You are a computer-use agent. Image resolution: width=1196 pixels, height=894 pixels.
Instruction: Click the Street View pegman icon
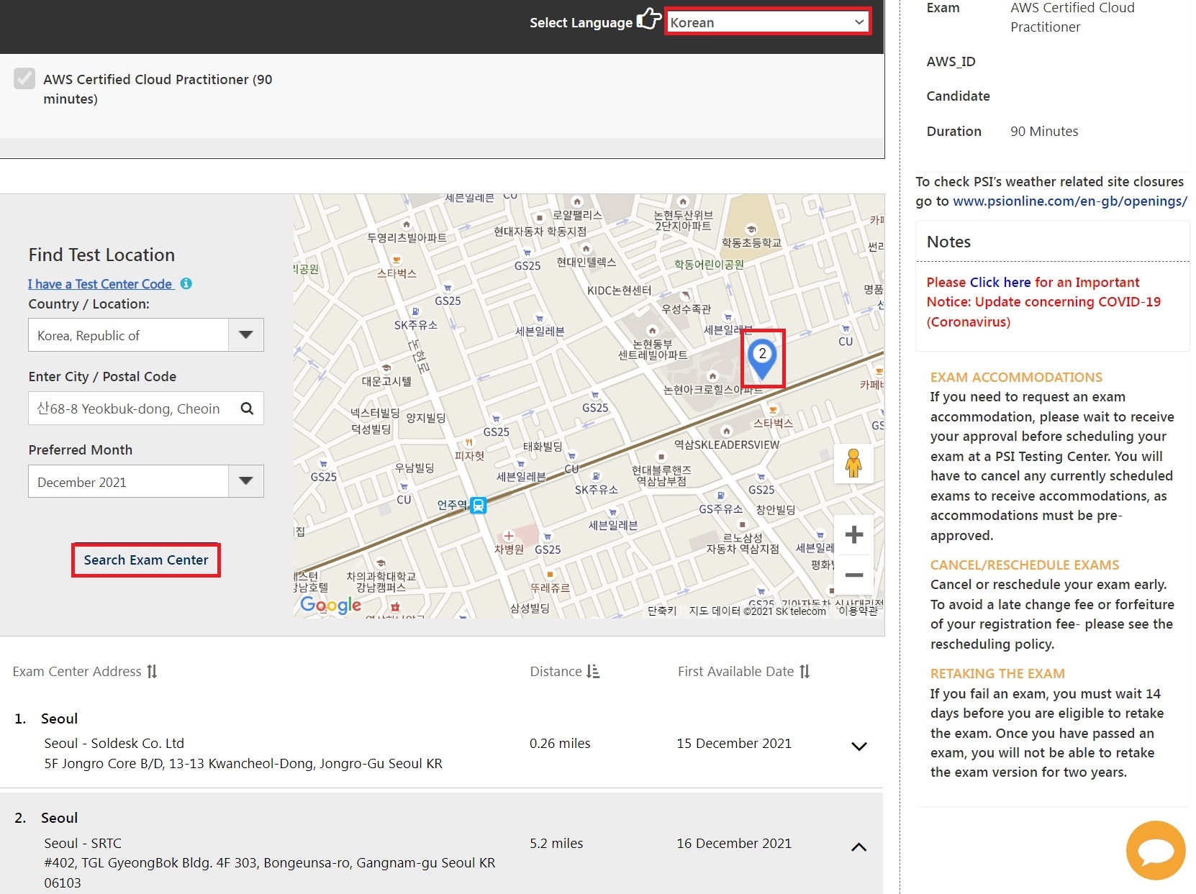[x=853, y=464]
